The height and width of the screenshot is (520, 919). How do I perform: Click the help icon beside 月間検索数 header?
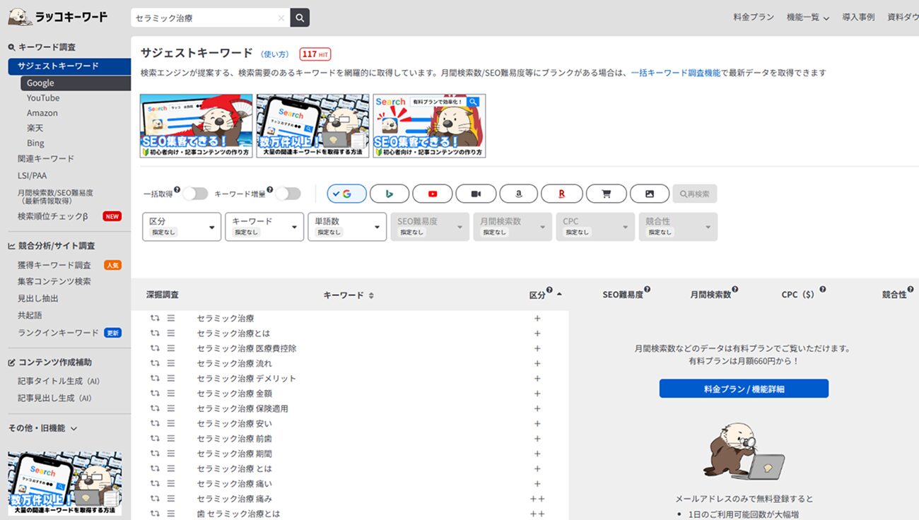[x=735, y=290]
